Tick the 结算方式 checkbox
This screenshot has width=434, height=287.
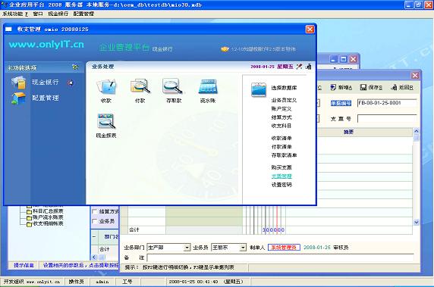[x=95, y=211]
